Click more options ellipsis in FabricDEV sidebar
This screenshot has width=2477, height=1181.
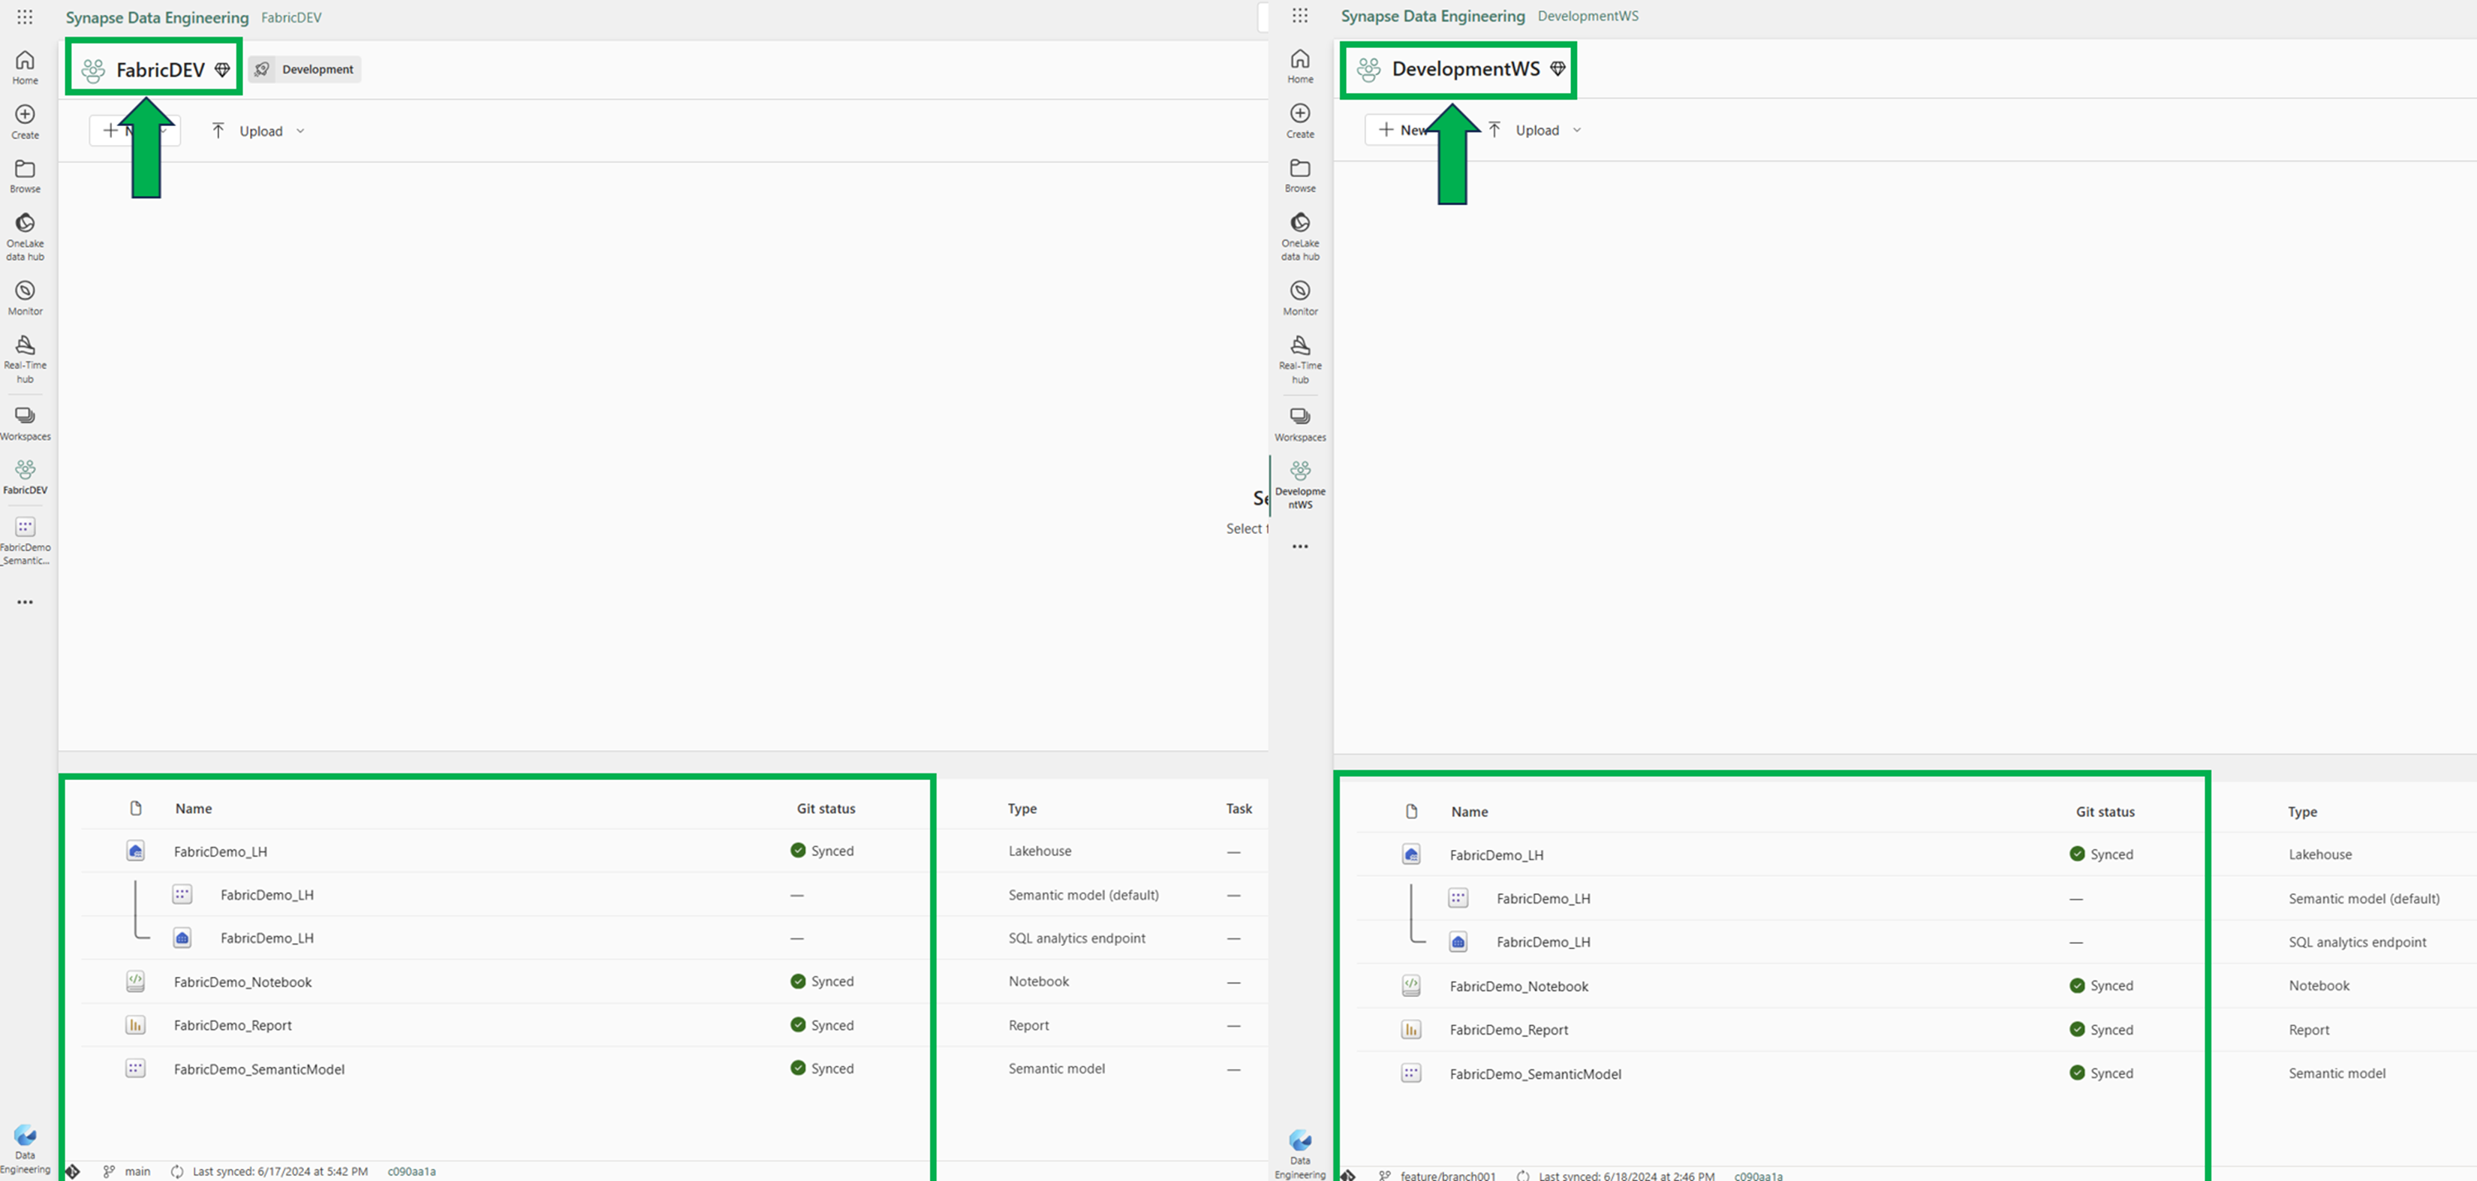pyautogui.click(x=25, y=602)
